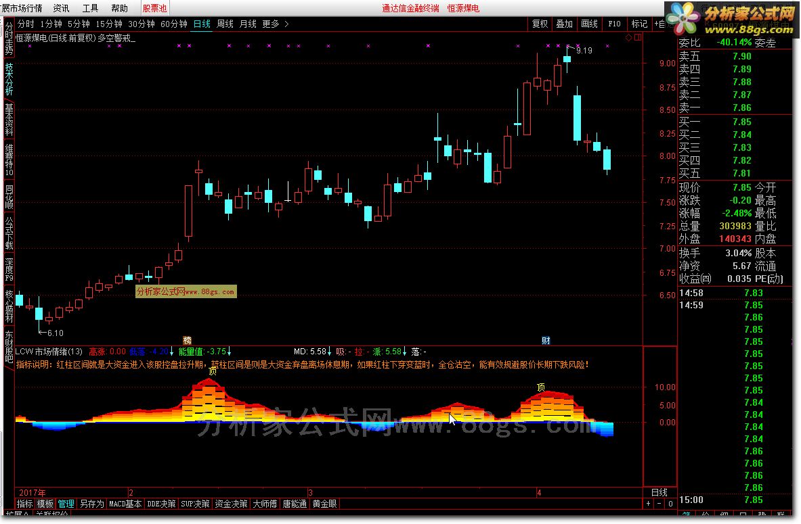The image size is (801, 524).
Task: Select the MACD基本 indicator template
Action: click(125, 504)
